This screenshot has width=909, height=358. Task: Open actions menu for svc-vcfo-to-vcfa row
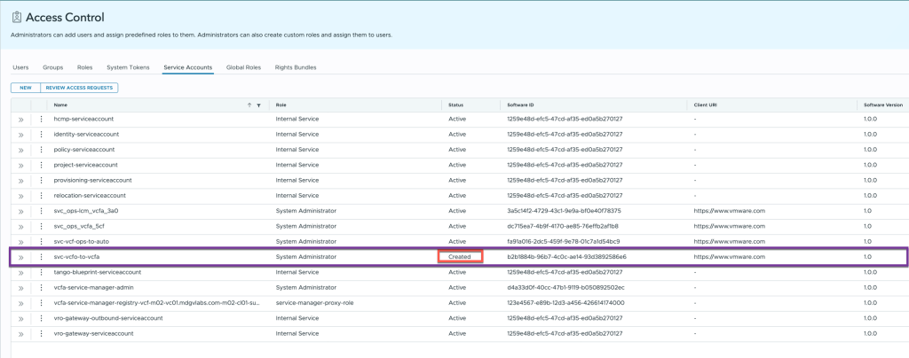pyautogui.click(x=41, y=257)
